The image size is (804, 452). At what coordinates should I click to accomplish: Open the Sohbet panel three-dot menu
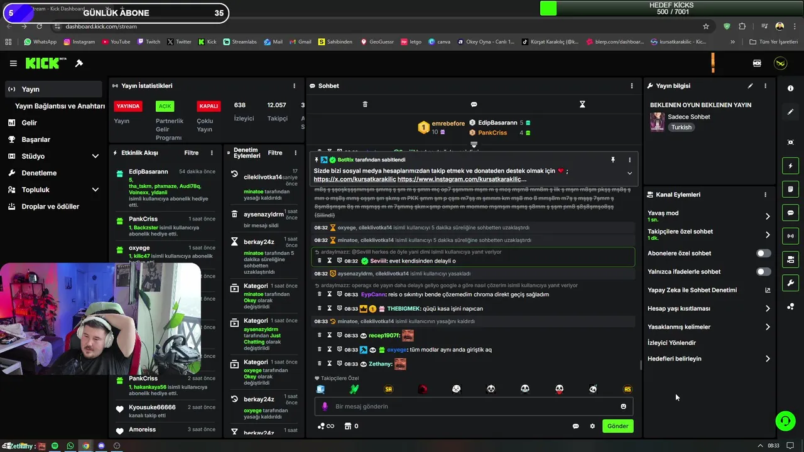point(632,86)
